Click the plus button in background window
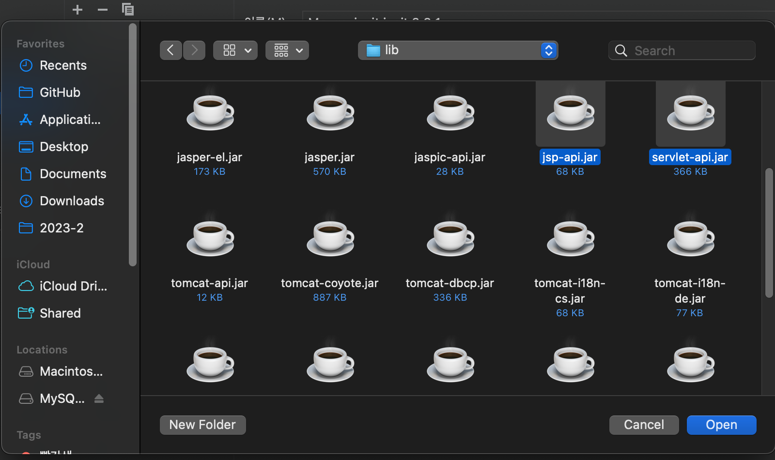Screen dimensions: 775x460 point(77,10)
